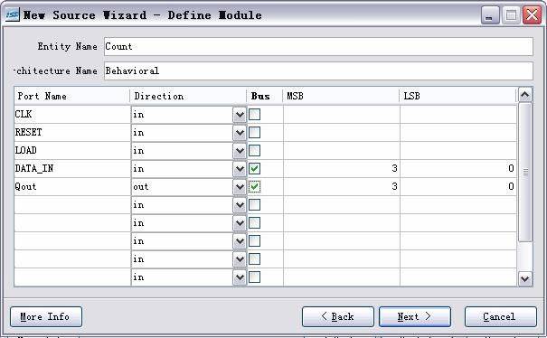Click the Port Name column header

pyautogui.click(x=71, y=96)
